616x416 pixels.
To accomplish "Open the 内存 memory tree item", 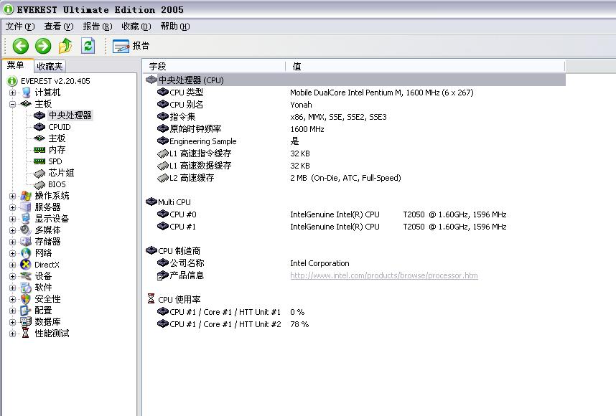I will [x=57, y=150].
